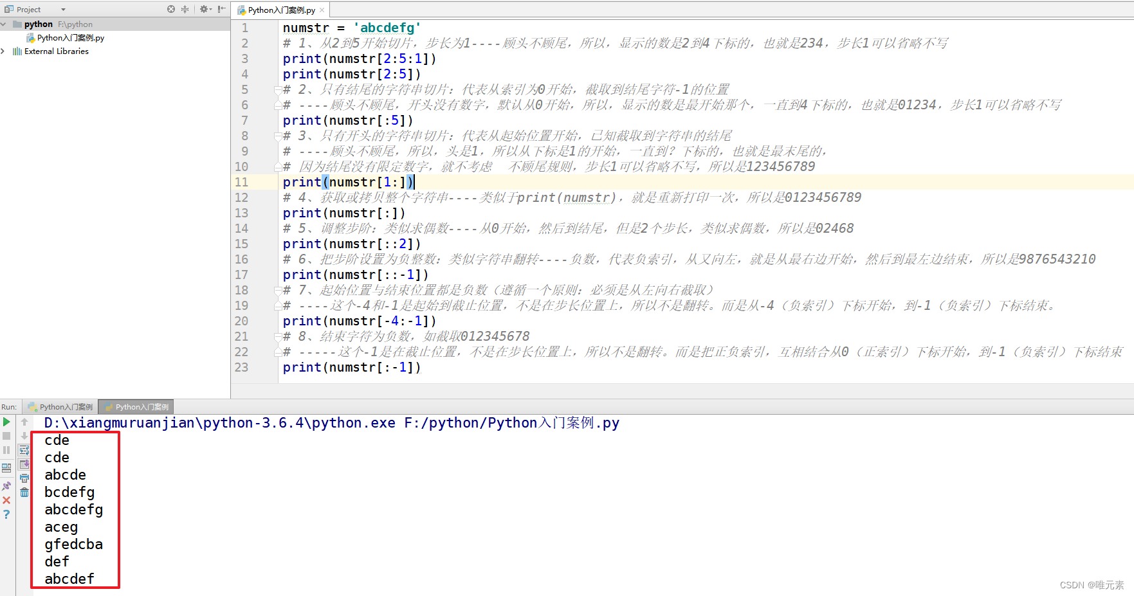Click console output line 'gfedcba'
1134x596 pixels.
pyautogui.click(x=73, y=545)
